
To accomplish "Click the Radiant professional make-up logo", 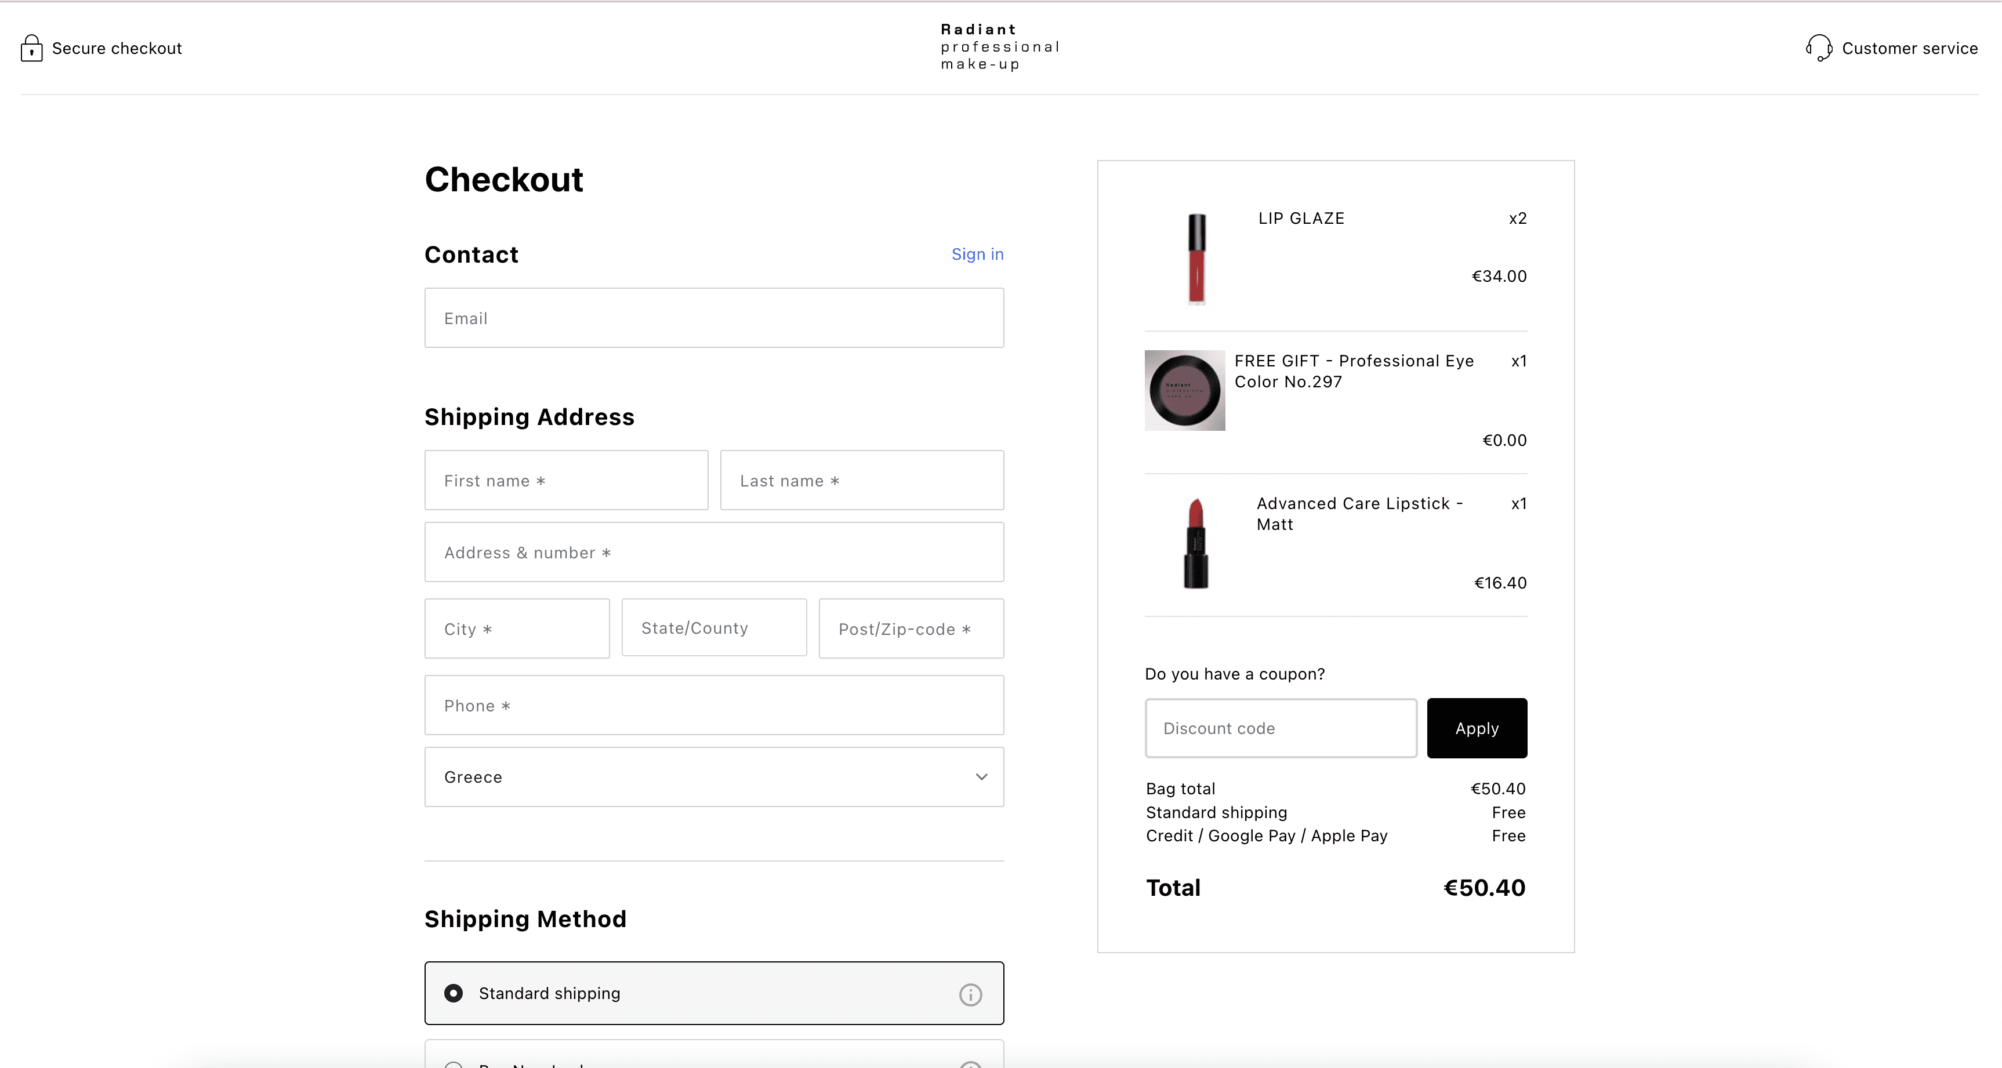I will (x=999, y=48).
